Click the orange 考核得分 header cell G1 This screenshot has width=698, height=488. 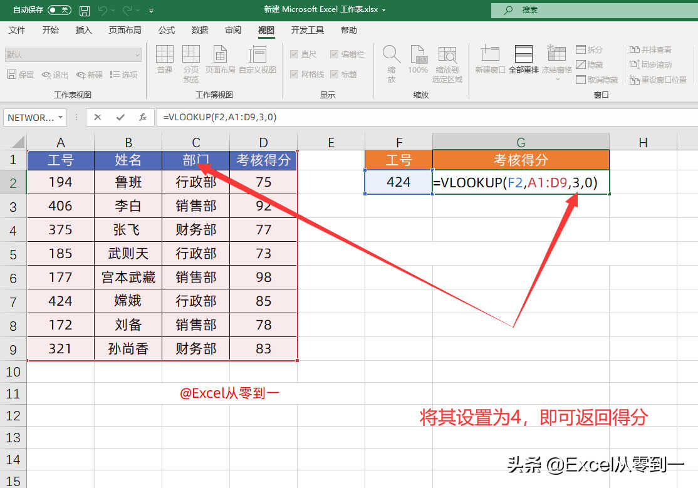[520, 160]
